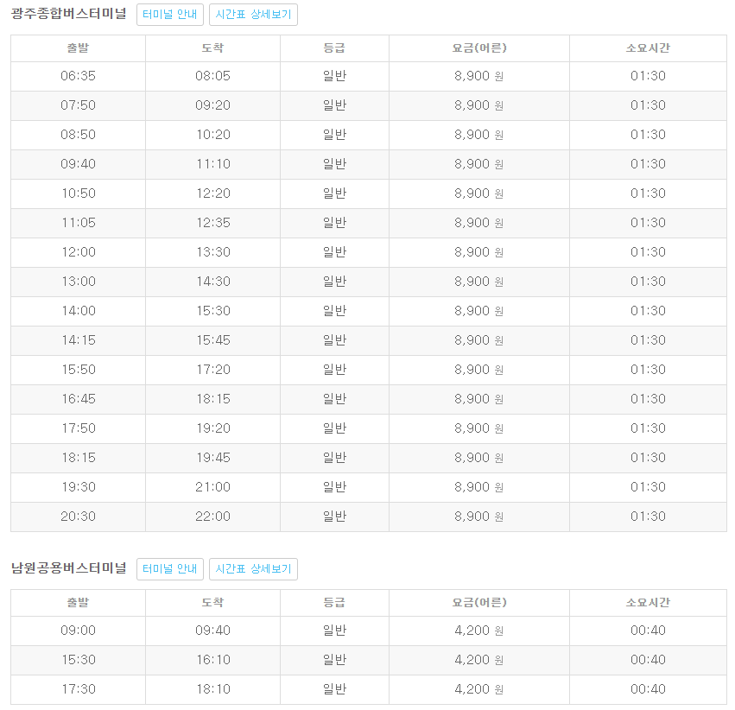The image size is (735, 710).
Task: Click the 16:10 arrival time cell
Action: click(x=212, y=660)
